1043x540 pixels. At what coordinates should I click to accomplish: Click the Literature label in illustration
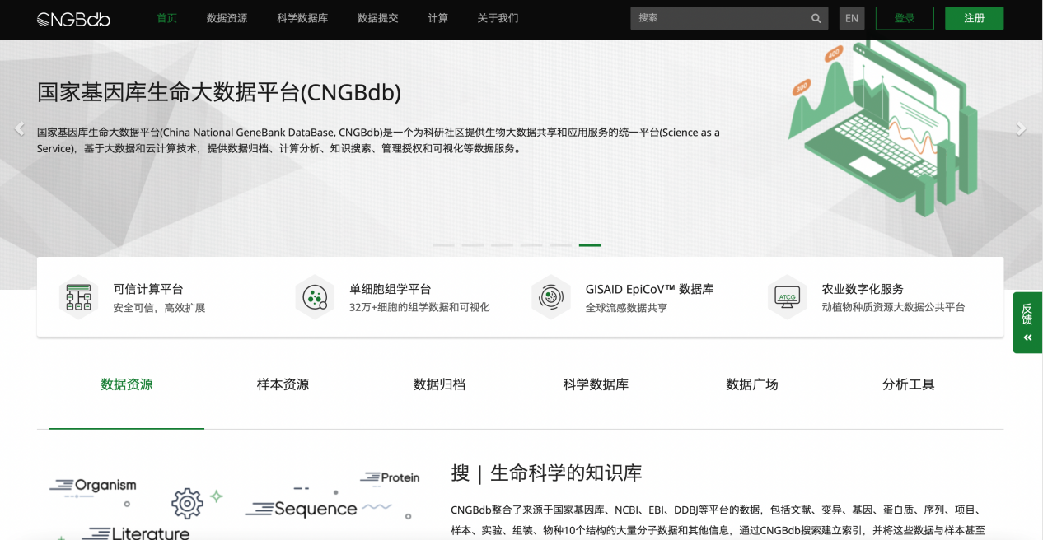[151, 533]
